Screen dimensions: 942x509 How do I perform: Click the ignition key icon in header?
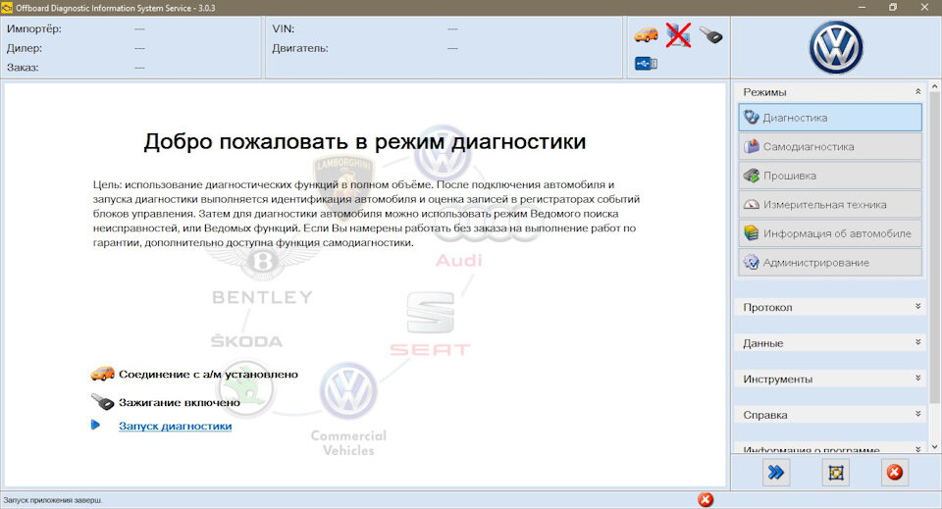tap(710, 34)
